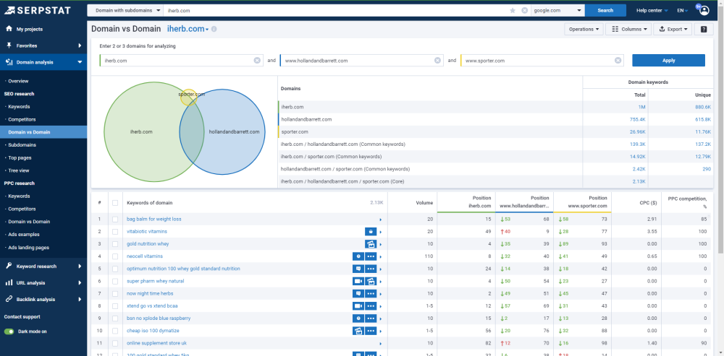Click more dots for bsn no xplode row
This screenshot has width=724, height=356.
coord(371,318)
